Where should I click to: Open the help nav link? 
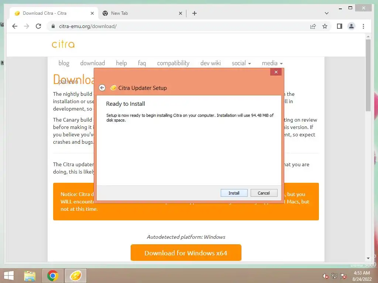click(121, 63)
